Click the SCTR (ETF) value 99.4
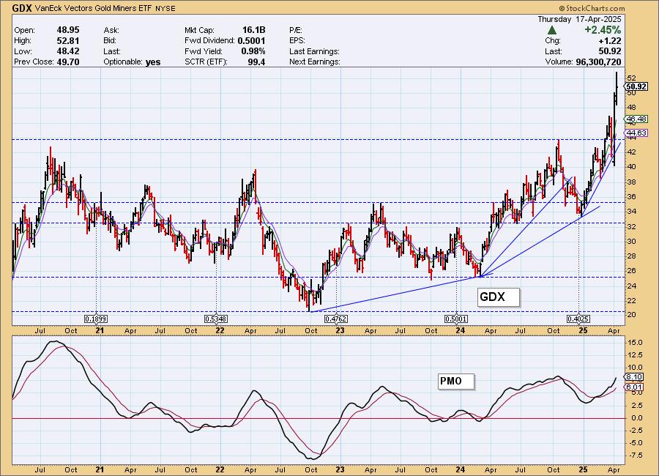The width and height of the screenshot is (659, 476). [x=257, y=62]
